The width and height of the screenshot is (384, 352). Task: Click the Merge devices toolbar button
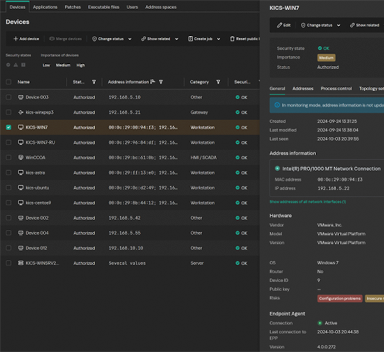pos(66,38)
